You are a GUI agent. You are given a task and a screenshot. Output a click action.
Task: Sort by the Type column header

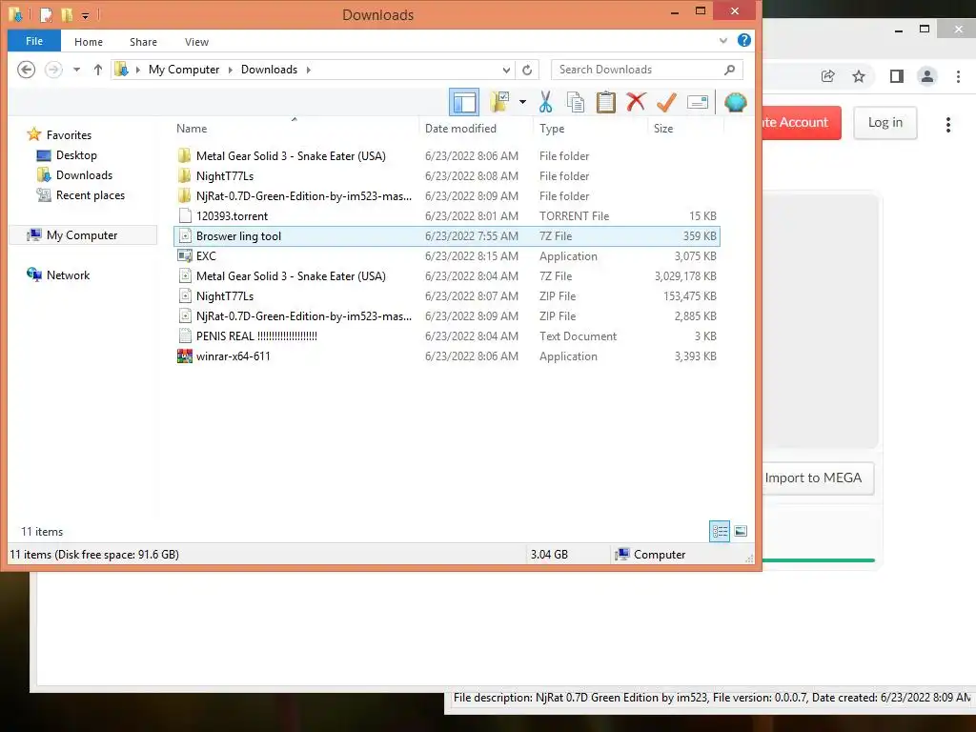(x=590, y=129)
